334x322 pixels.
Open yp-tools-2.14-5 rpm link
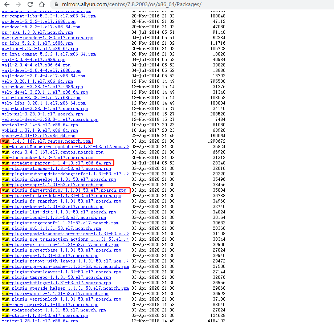(40, 125)
